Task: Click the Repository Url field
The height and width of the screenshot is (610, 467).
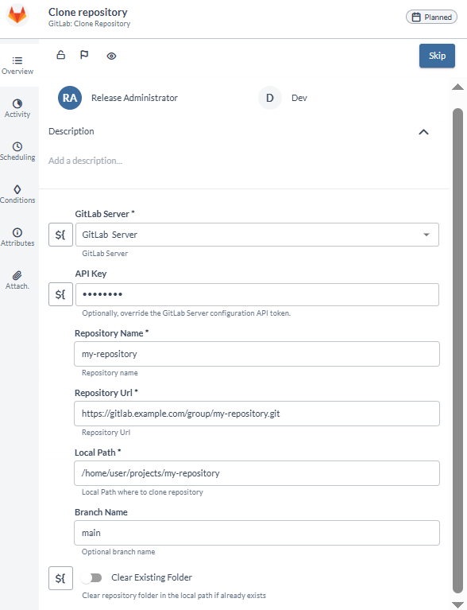Action: [257, 414]
